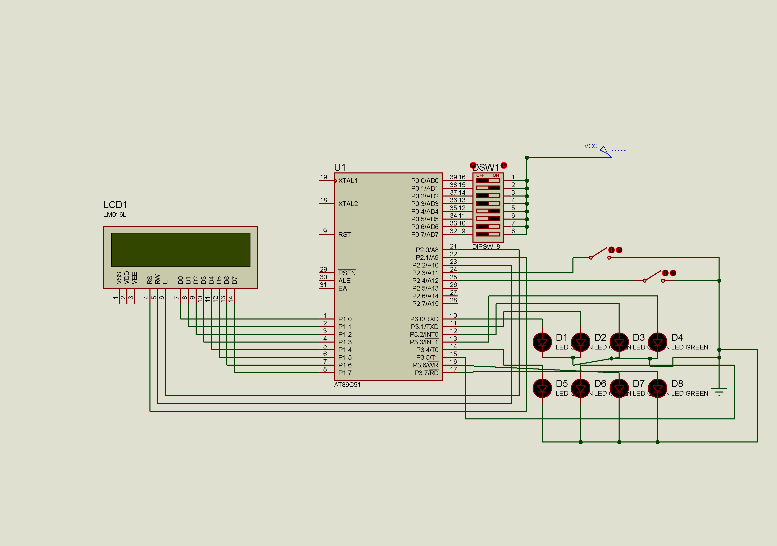
Task: Click the P3.0/RXD pin label
Action: pyautogui.click(x=424, y=319)
